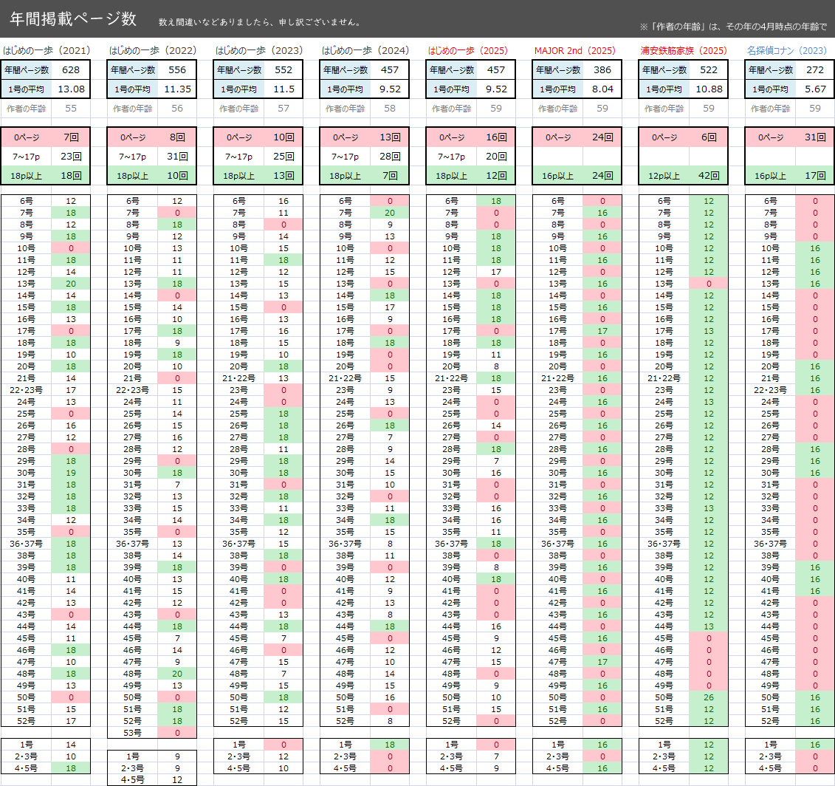Select the 53号 row label

point(132,732)
